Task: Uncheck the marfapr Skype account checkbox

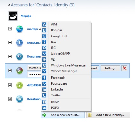Action: click(10, 29)
